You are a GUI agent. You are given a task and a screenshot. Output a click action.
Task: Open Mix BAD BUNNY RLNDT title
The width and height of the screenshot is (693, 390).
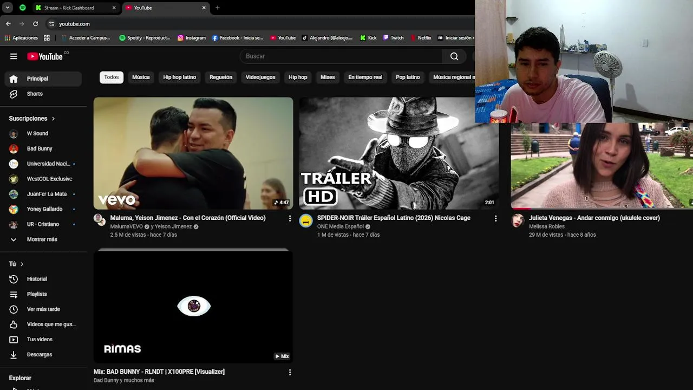click(x=159, y=372)
